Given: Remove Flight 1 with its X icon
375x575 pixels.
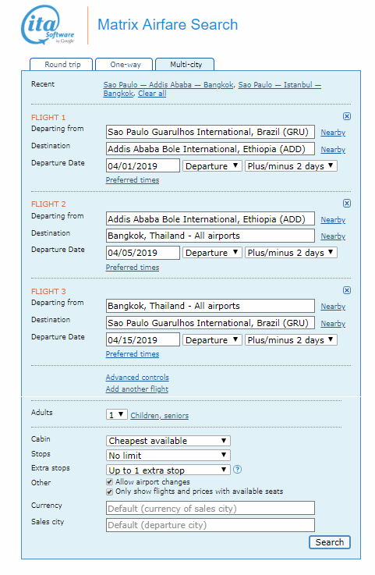Looking at the screenshot, I should click(x=346, y=116).
